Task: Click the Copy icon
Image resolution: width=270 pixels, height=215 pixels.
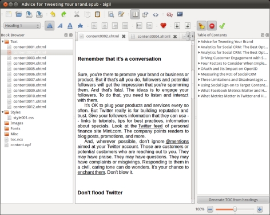Action: pos(88,14)
